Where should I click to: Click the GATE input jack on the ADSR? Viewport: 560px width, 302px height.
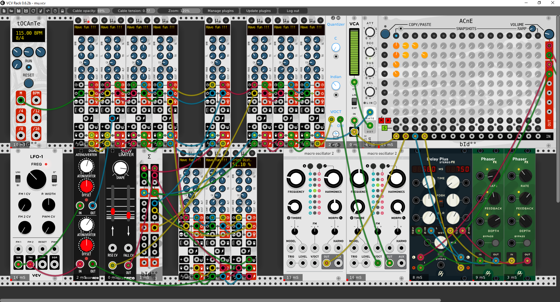[x=370, y=112]
